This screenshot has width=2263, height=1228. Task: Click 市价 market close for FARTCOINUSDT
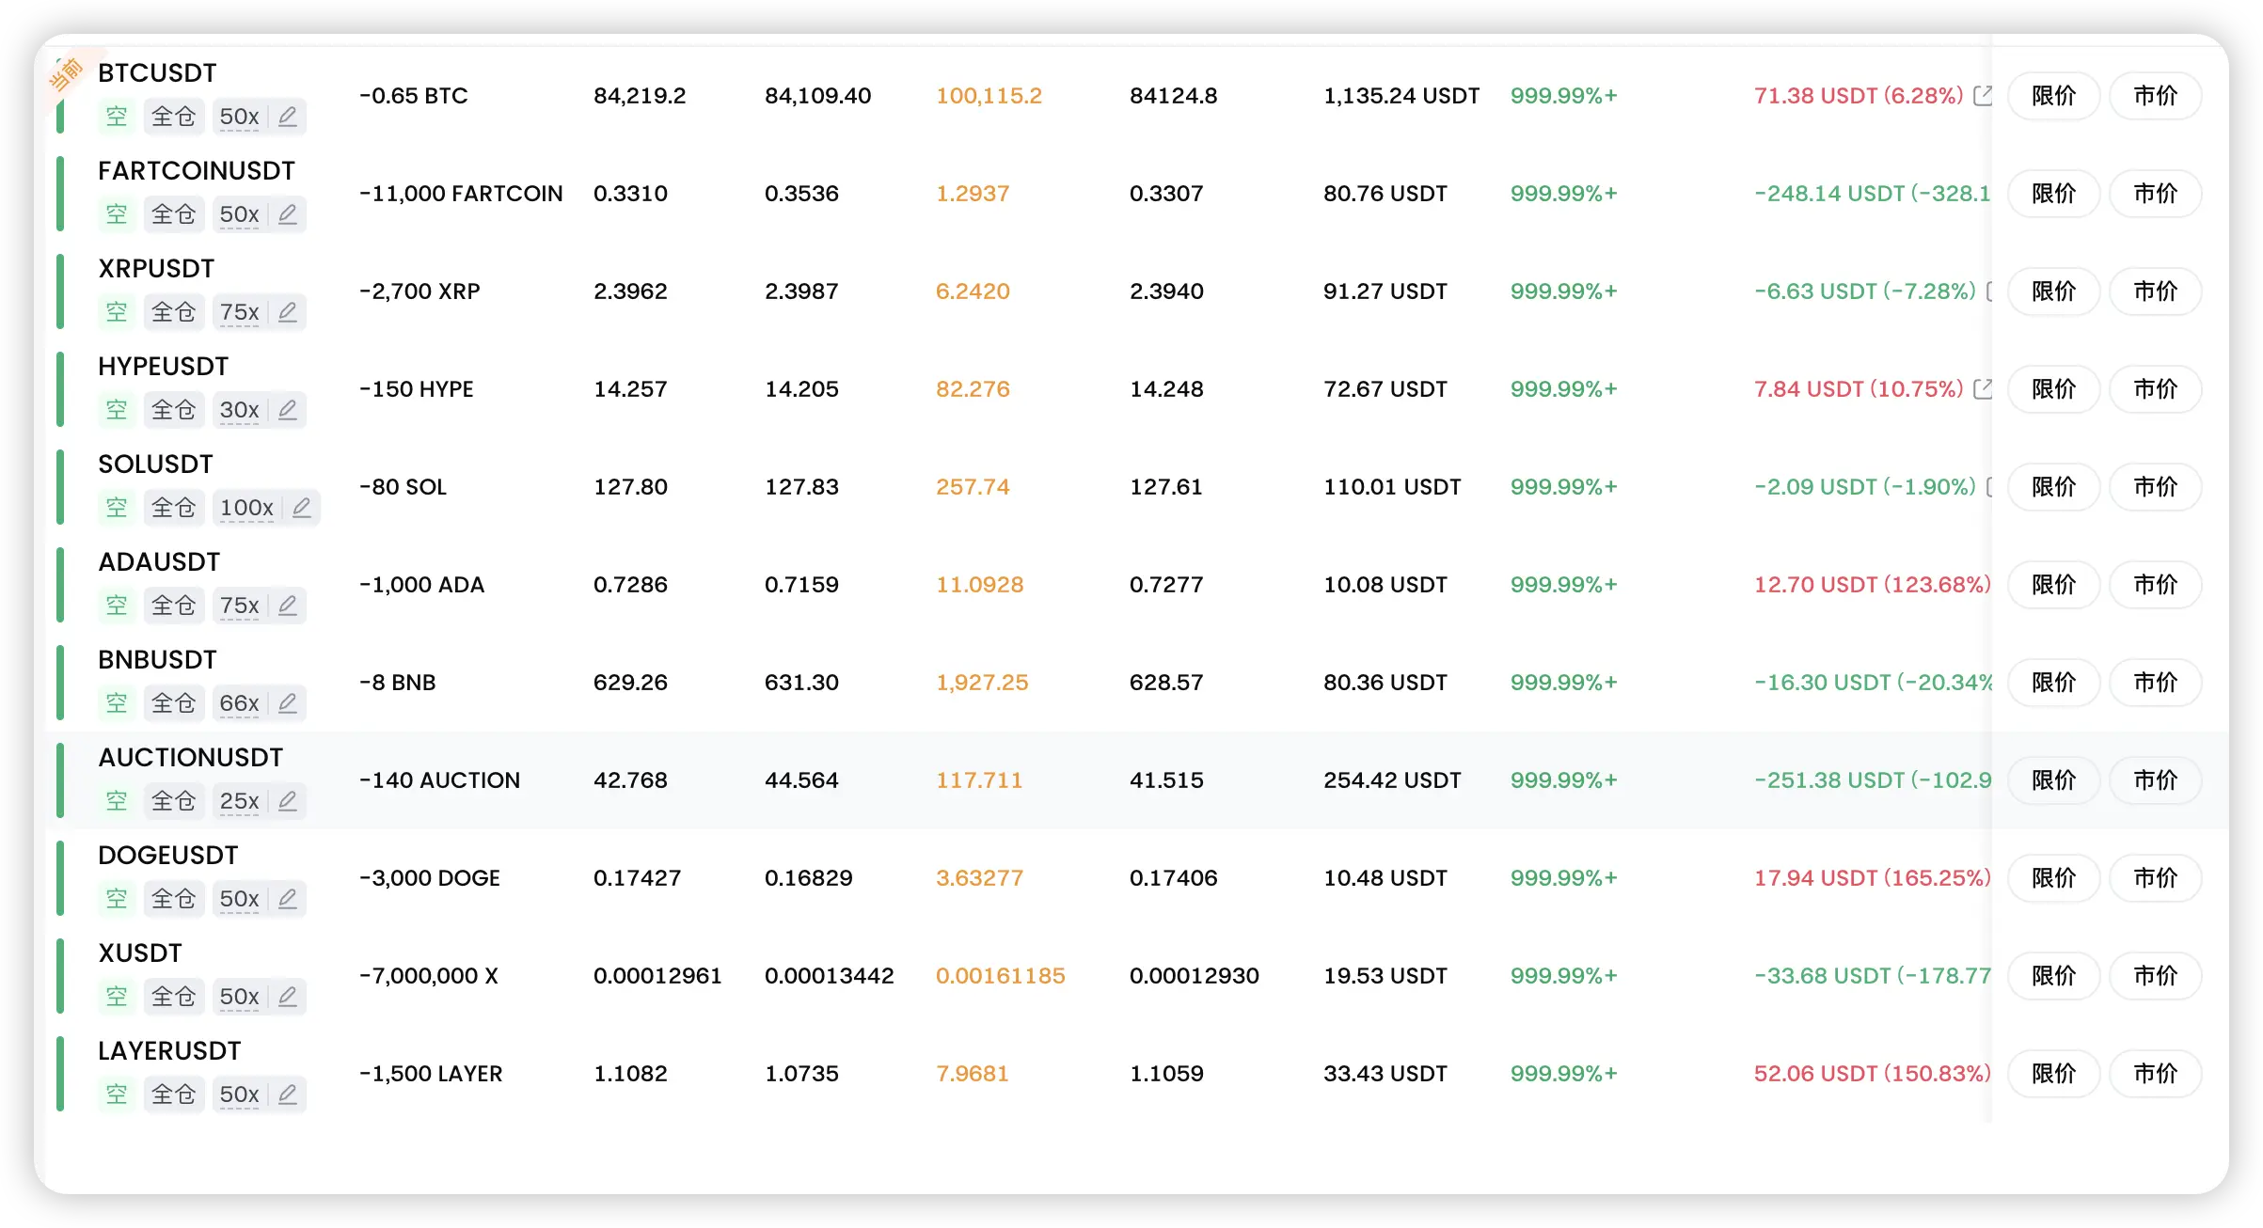pos(2155,194)
